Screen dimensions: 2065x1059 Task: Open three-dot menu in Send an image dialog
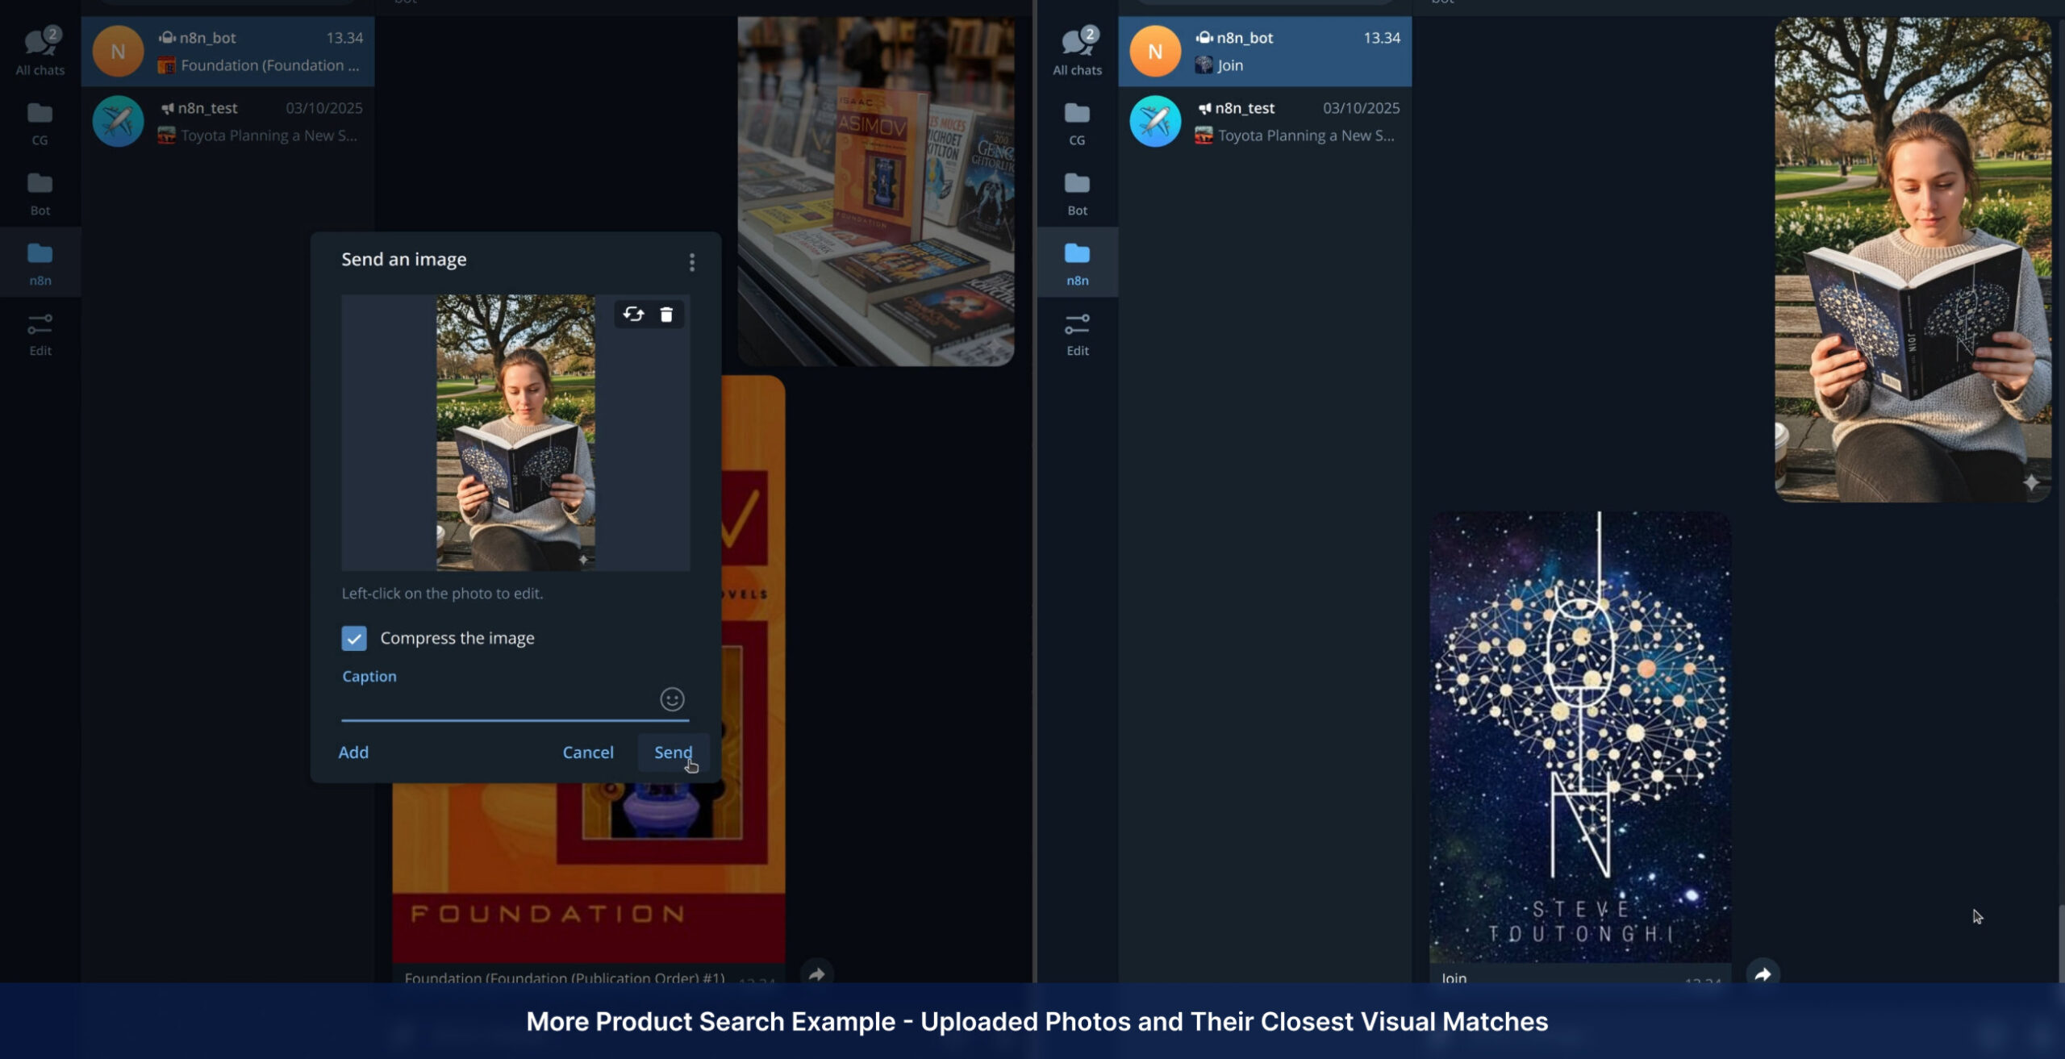click(x=691, y=261)
